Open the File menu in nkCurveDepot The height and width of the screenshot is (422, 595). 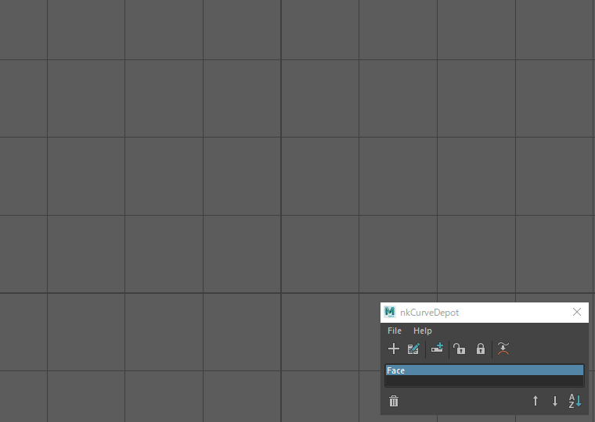pyautogui.click(x=395, y=331)
